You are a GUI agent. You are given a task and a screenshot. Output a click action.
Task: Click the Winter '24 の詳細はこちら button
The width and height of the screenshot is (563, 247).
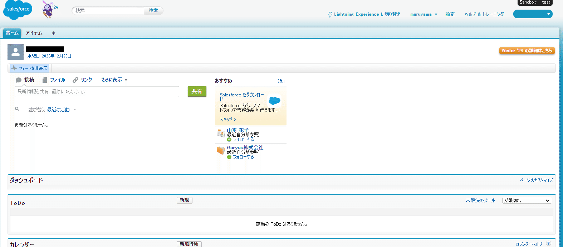pos(527,51)
